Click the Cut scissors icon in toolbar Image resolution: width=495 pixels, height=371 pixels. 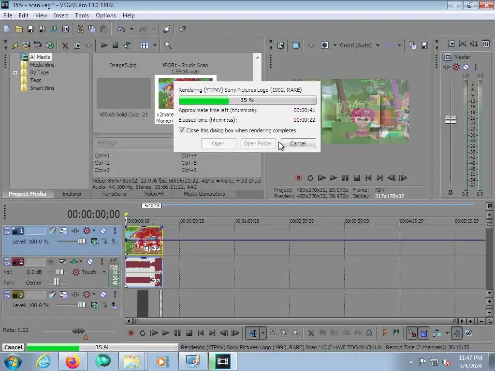[x=80, y=29]
